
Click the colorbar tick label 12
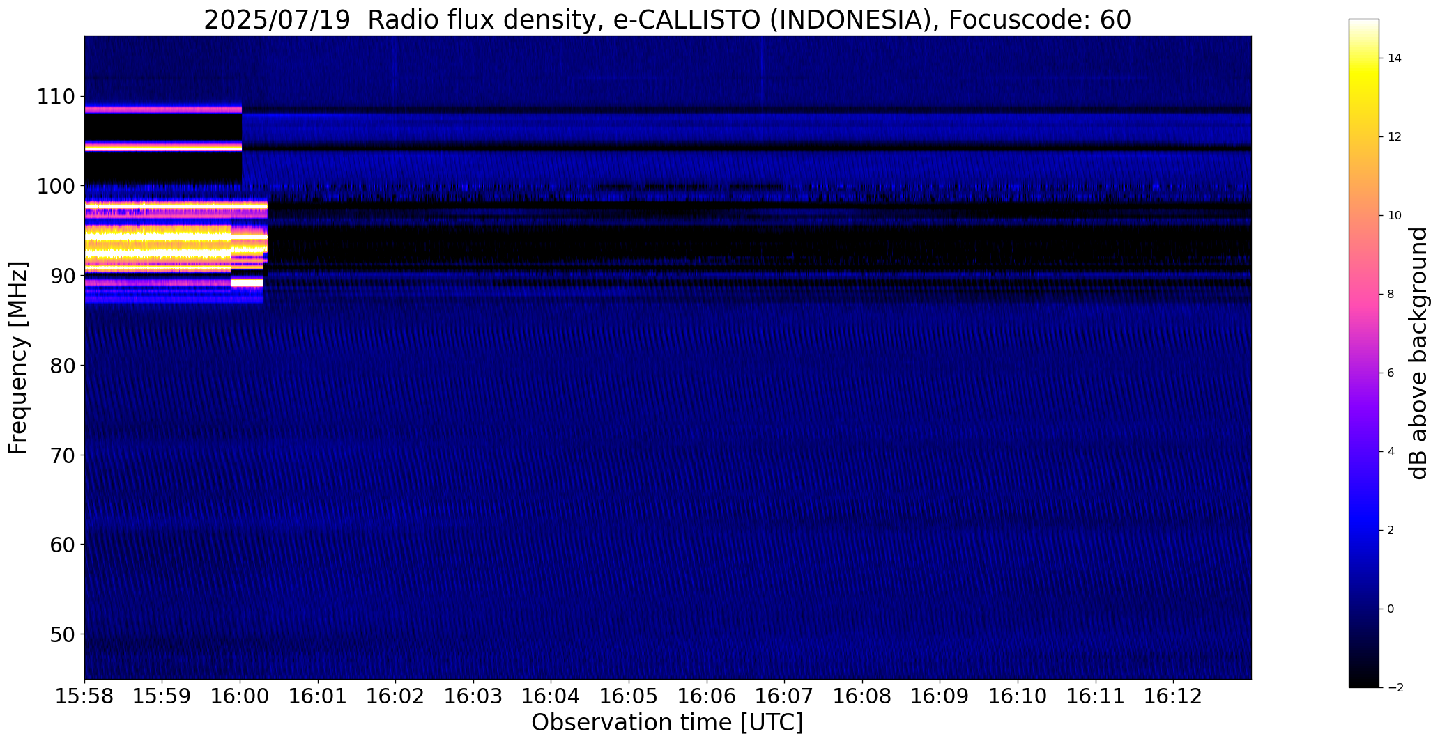pyautogui.click(x=1394, y=137)
